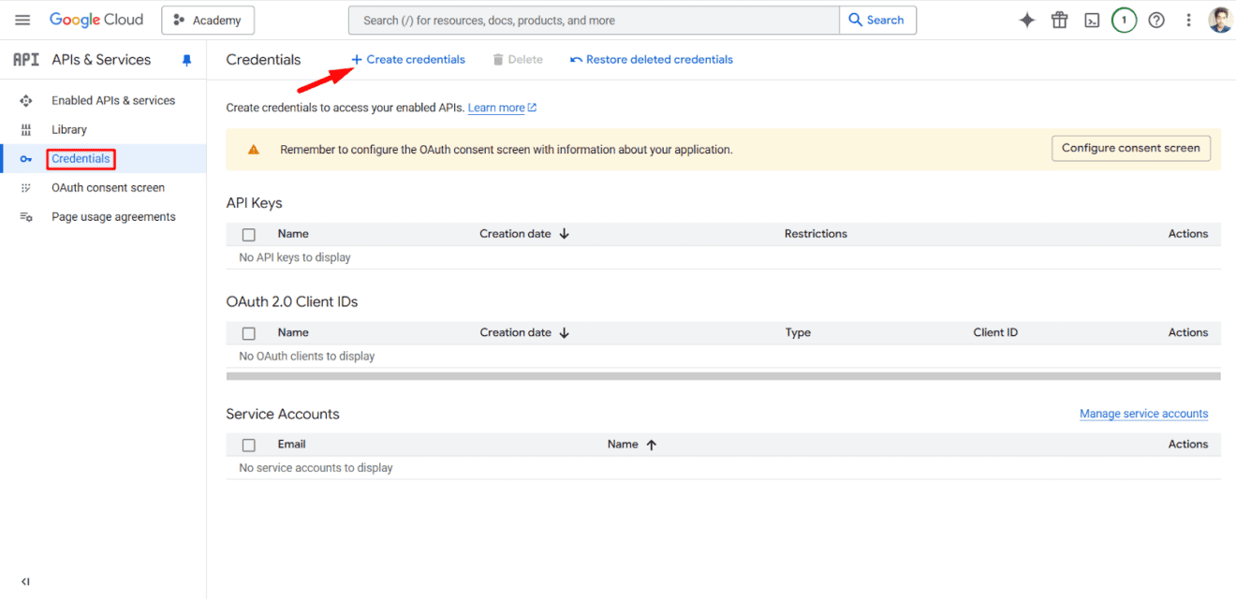
Task: Open Create credentials dropdown
Action: tap(408, 59)
